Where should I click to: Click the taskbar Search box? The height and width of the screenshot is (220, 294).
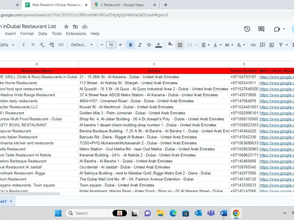tap(96, 213)
